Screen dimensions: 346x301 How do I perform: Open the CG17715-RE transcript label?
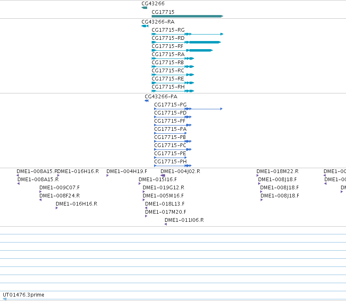pos(168,79)
